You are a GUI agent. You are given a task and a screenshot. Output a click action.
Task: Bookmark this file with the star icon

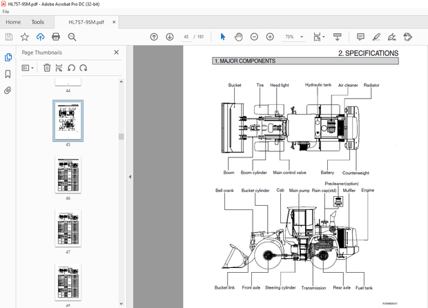click(x=25, y=37)
